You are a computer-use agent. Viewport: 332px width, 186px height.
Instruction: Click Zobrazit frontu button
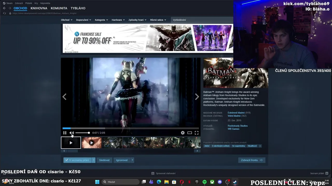click(x=252, y=160)
